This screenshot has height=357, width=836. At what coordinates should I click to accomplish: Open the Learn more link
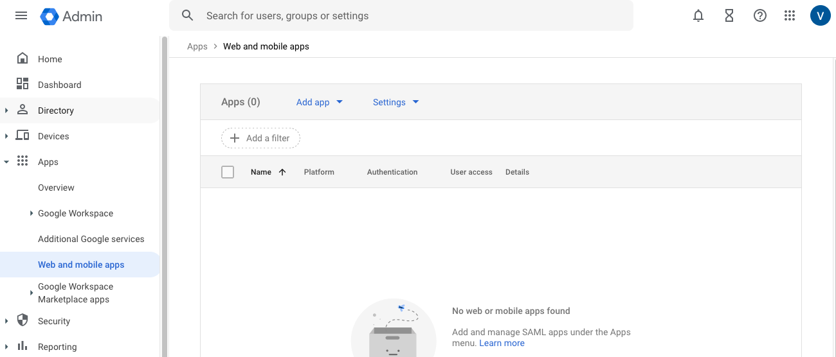coord(502,344)
